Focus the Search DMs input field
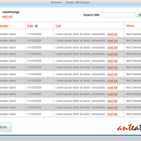 click(118, 15)
